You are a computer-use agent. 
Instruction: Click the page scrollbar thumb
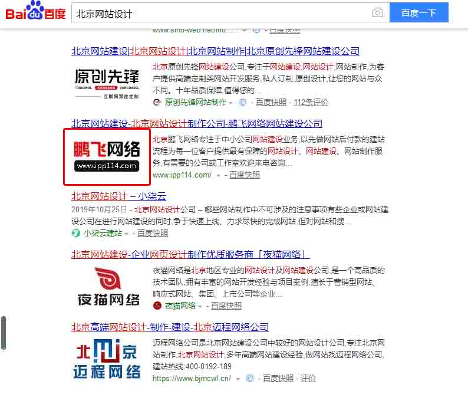4,333
